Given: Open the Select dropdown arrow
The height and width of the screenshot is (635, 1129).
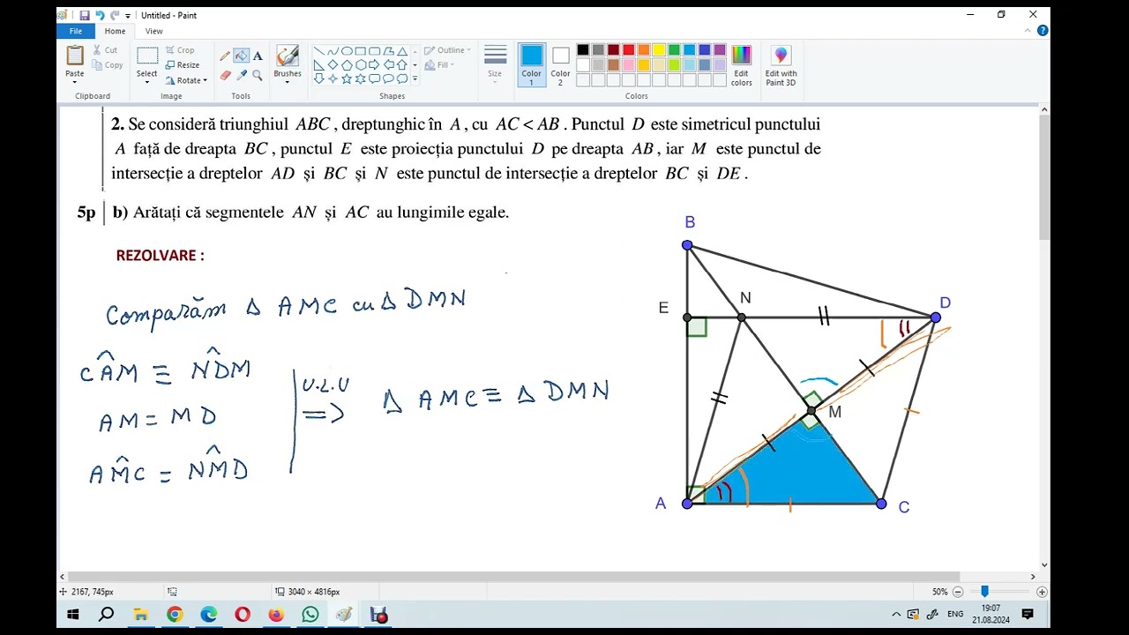Looking at the screenshot, I should [x=147, y=81].
